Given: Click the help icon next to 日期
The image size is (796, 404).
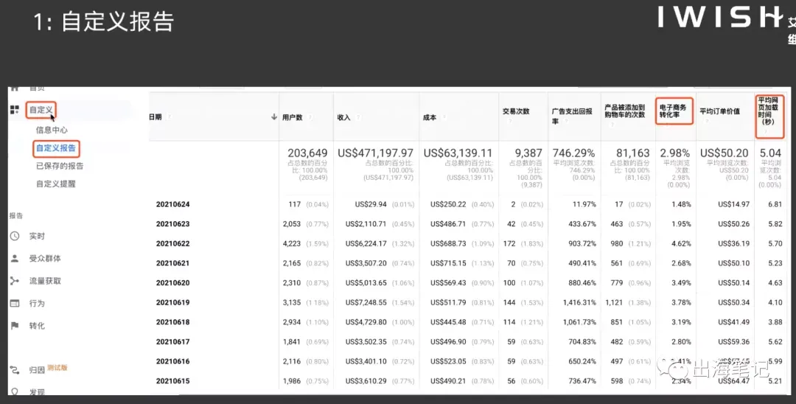Looking at the screenshot, I should click(169, 117).
